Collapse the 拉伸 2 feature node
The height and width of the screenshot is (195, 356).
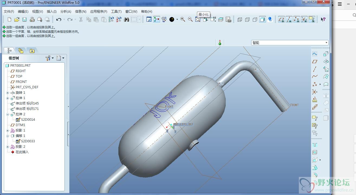point(8,114)
